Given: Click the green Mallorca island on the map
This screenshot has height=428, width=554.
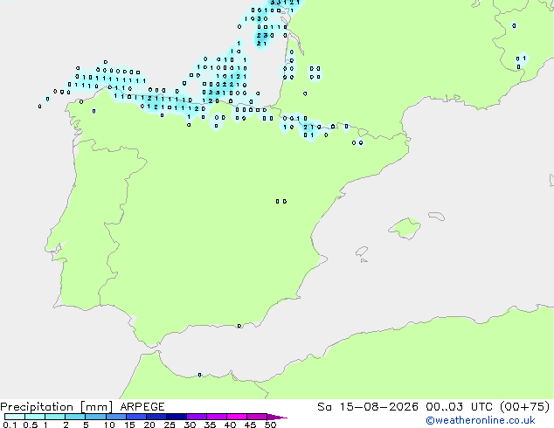Looking at the screenshot, I should [405, 228].
